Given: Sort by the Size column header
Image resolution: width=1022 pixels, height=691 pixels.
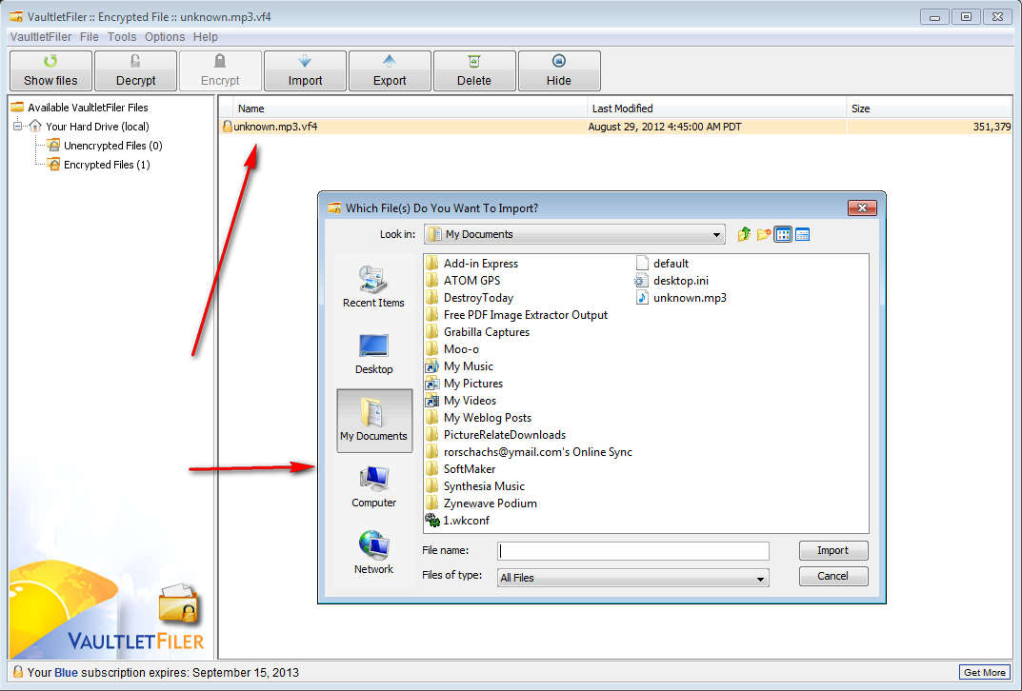Looking at the screenshot, I should (930, 109).
